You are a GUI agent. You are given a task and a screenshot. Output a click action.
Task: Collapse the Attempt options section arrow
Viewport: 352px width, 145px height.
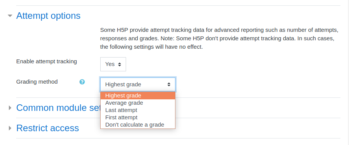10,16
